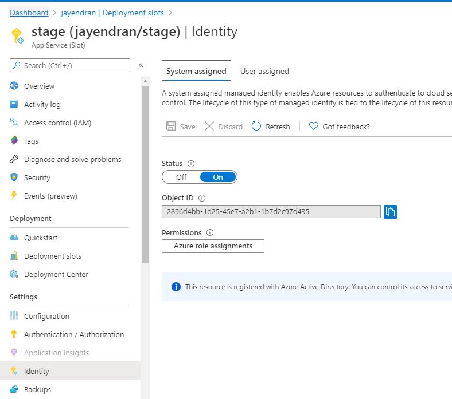Click the Discard label in toolbar
The image size is (452, 399).
pyautogui.click(x=231, y=127)
